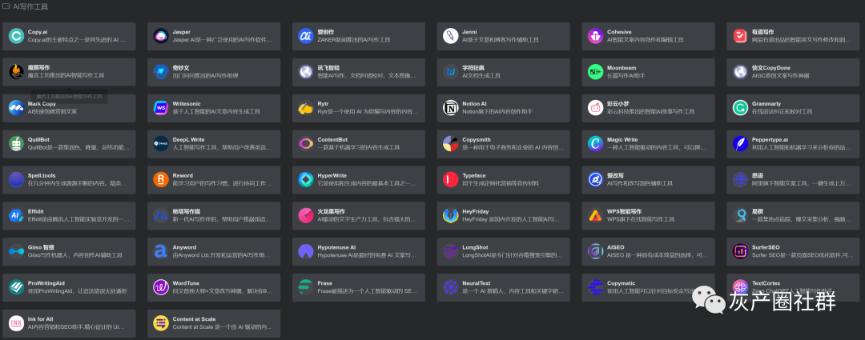Open the Moonbeam green icon

(596, 72)
